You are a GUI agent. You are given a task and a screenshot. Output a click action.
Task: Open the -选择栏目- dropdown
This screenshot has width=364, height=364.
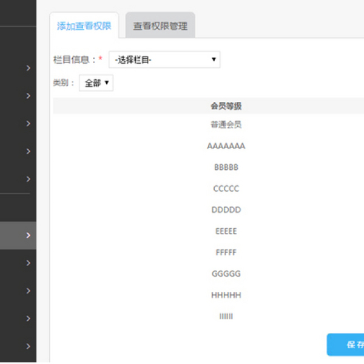pyautogui.click(x=164, y=59)
